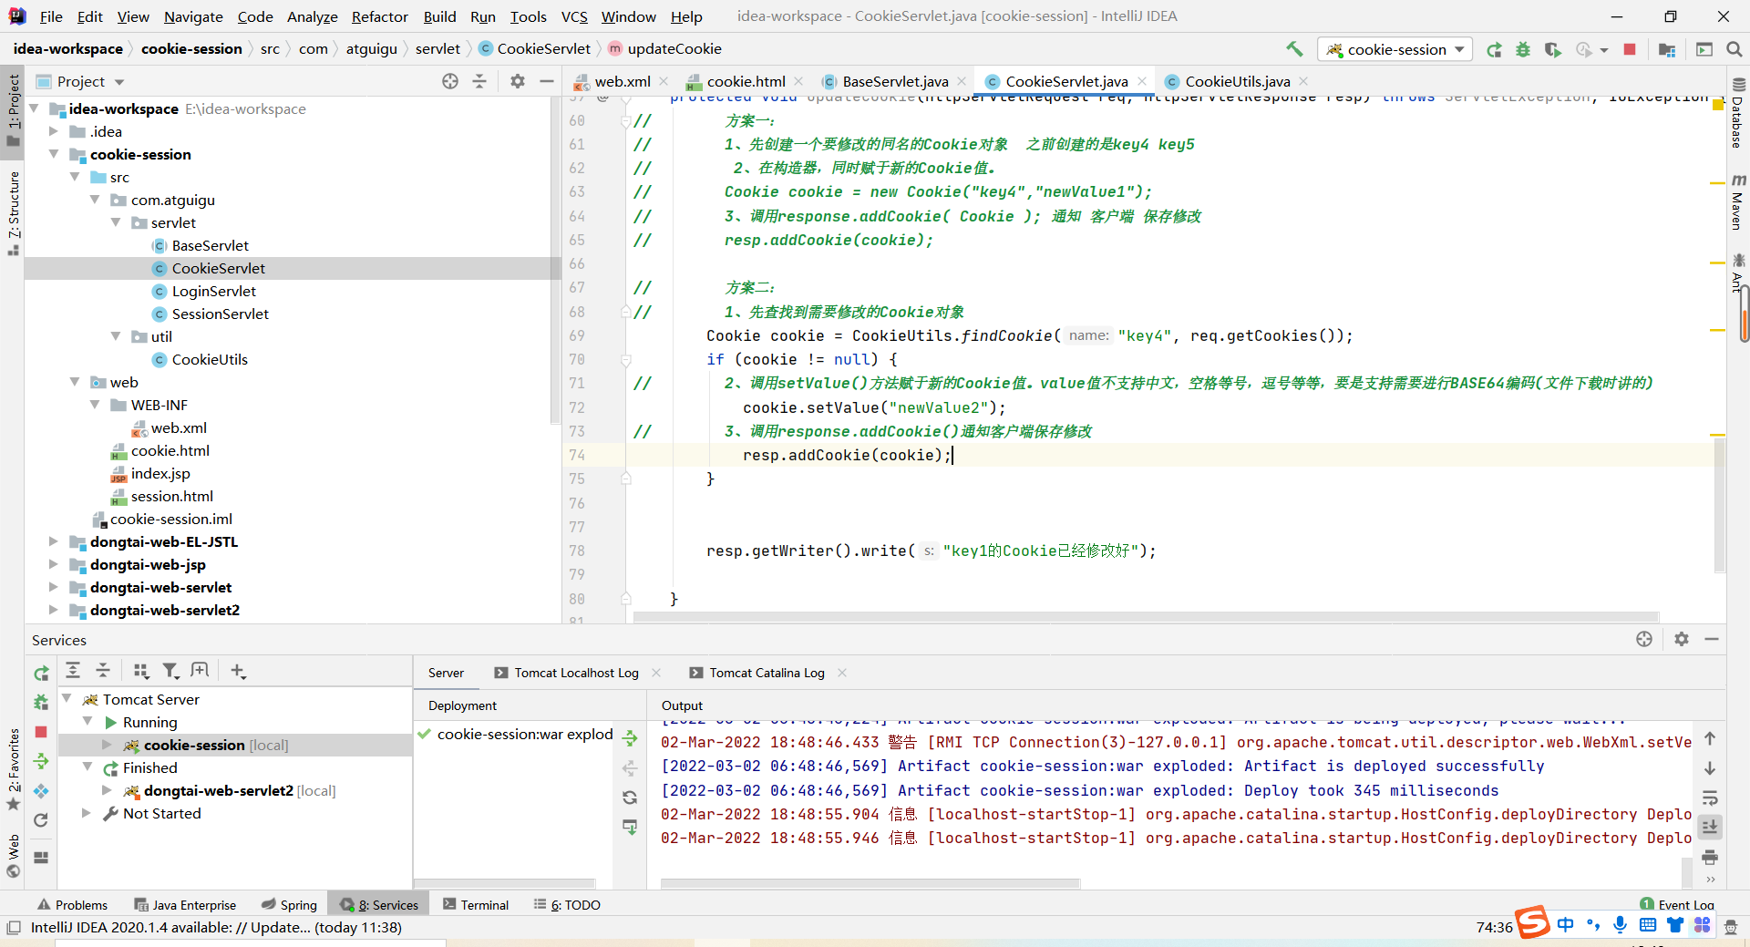The image size is (1750, 947).
Task: Expand the dongtai-web-jsp module
Action: (x=53, y=564)
